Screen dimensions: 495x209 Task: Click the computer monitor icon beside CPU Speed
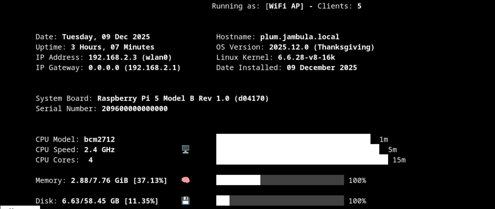(185, 149)
